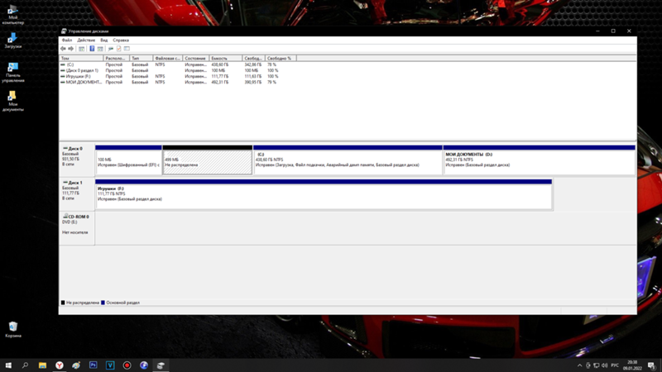662x372 pixels.
Task: Open the blue globe taskbar app
Action: pyautogui.click(x=144, y=365)
